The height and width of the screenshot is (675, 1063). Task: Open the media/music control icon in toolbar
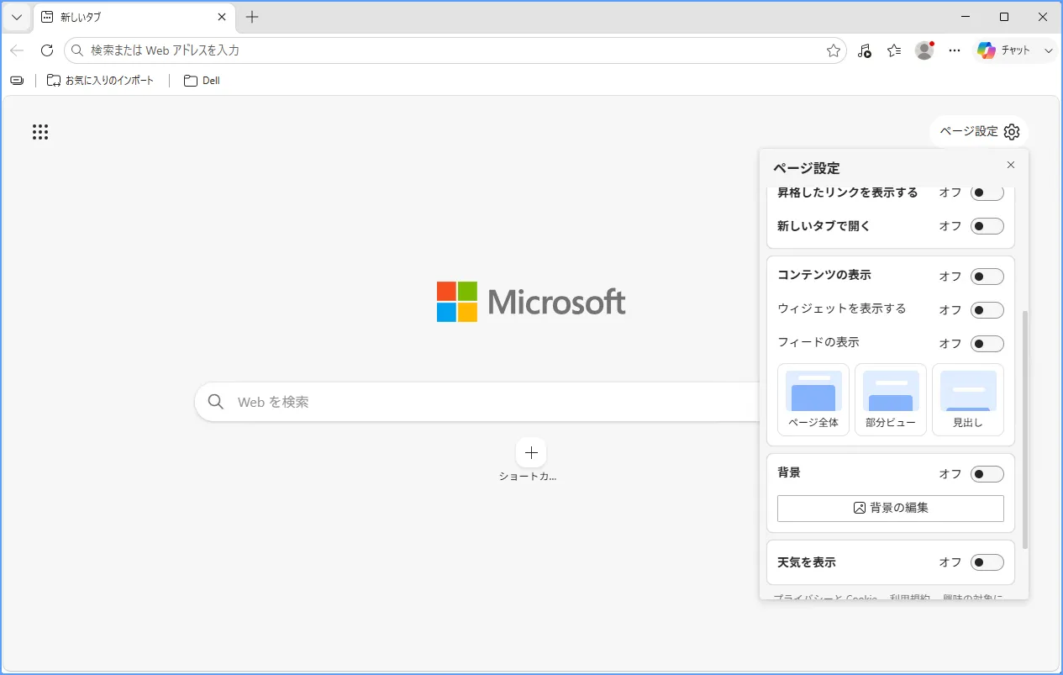tap(865, 50)
